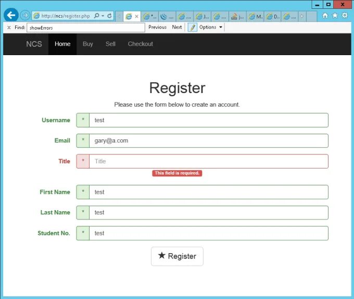This screenshot has height=299, width=354.
Task: Click the Email label
Action: coord(62,140)
